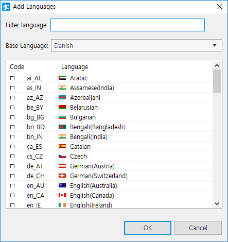Click the Spain flag beside Catalan

tap(62, 146)
